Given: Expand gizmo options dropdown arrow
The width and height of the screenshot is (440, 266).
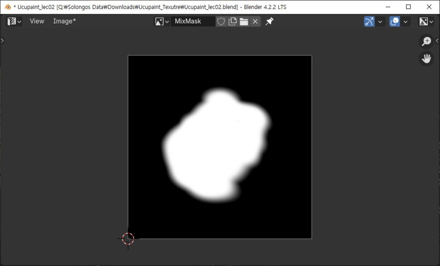Looking at the screenshot, I should [x=380, y=22].
